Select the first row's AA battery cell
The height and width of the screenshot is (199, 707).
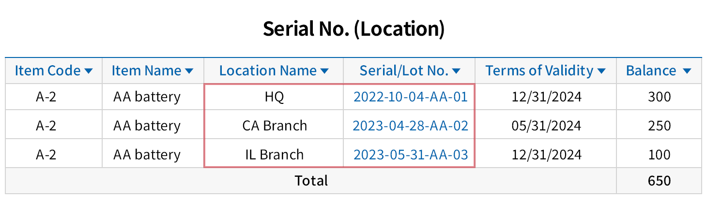(x=147, y=97)
